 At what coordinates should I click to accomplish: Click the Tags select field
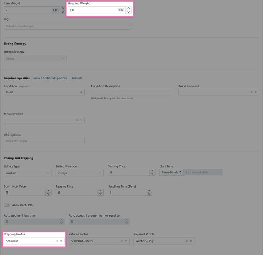67,26
